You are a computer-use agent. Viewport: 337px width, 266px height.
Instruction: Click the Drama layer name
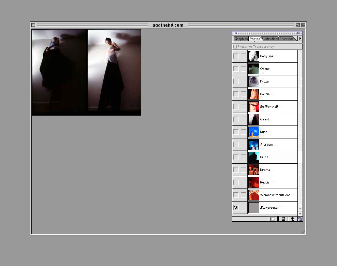point(265,170)
